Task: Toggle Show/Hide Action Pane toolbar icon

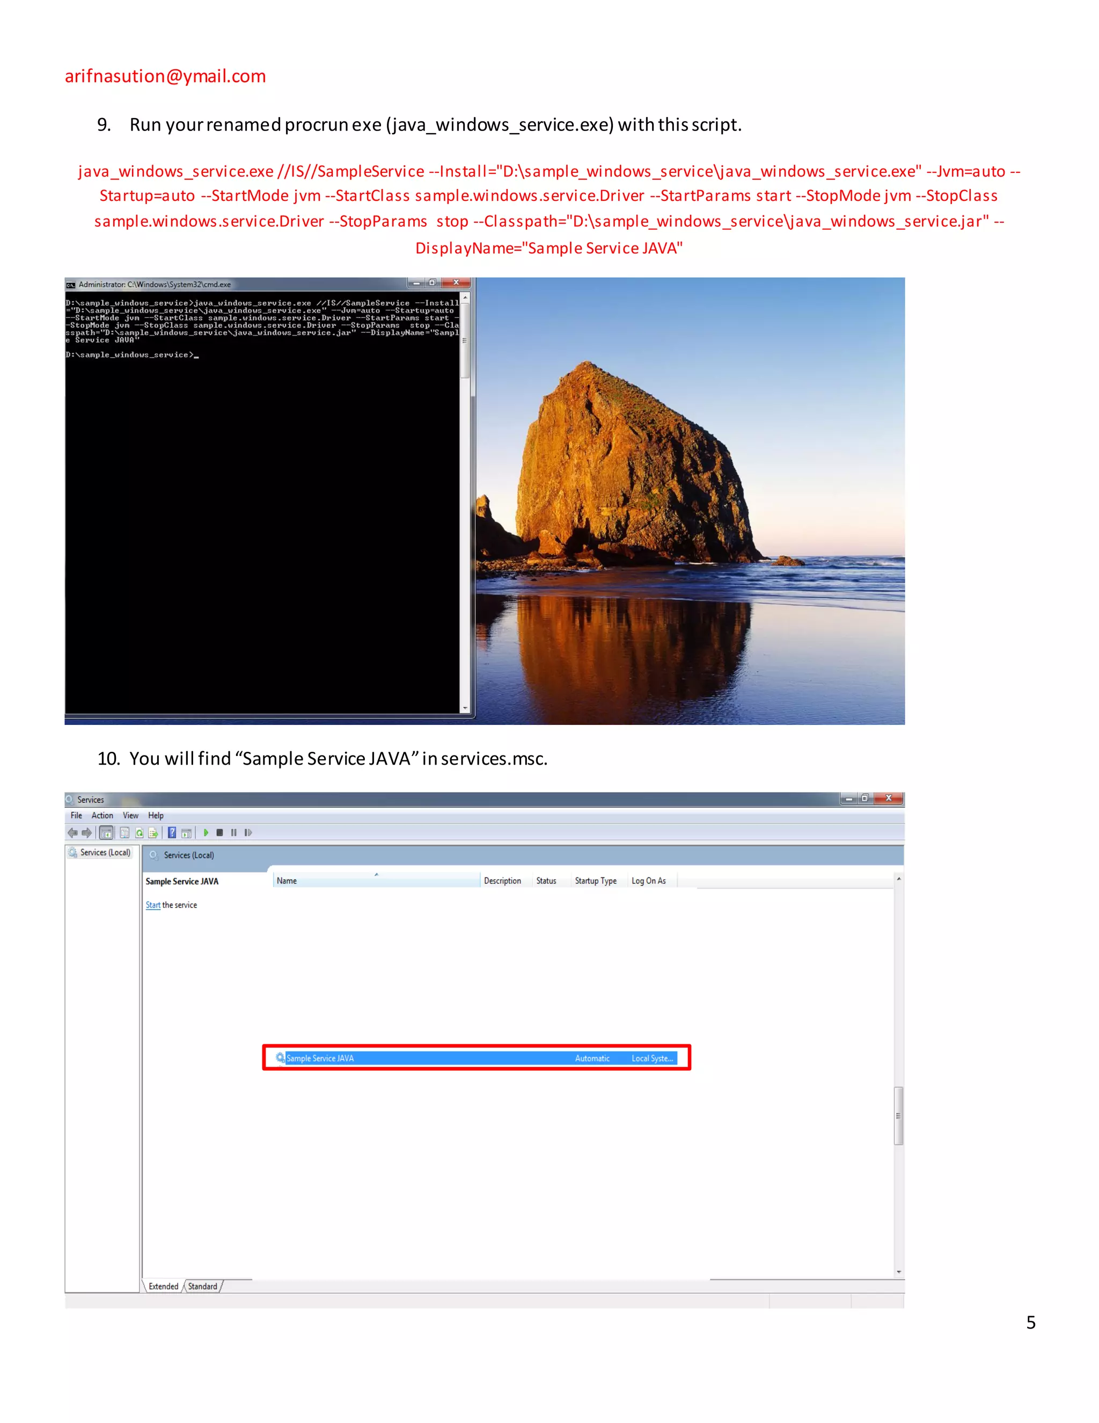Action: pyautogui.click(x=186, y=833)
